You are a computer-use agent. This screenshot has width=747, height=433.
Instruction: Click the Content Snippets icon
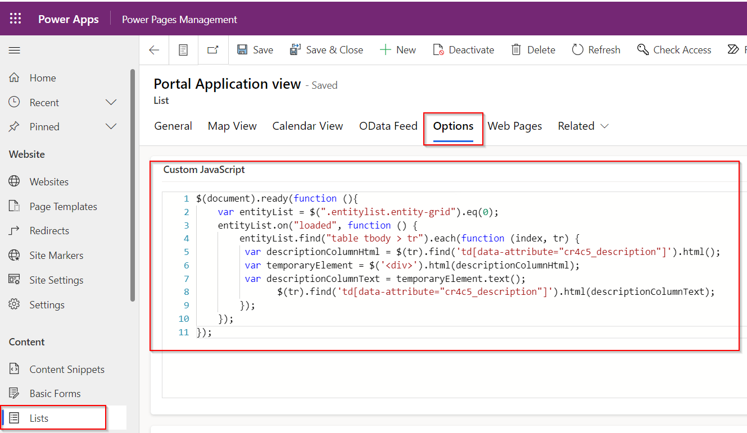click(x=15, y=369)
